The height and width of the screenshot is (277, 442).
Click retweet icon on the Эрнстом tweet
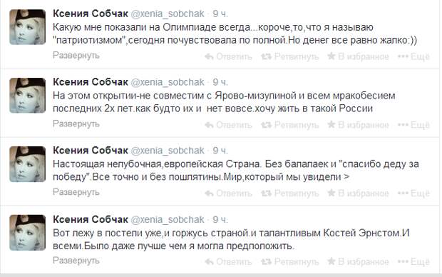266,262
